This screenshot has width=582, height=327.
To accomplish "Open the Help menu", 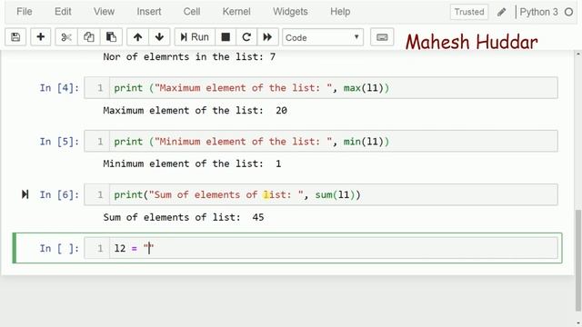I will 340,12.
